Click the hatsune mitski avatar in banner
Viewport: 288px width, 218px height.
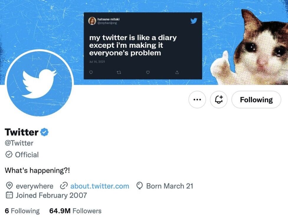pos(92,21)
